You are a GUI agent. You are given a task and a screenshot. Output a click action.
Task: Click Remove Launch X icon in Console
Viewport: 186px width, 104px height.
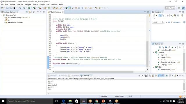click(142, 76)
